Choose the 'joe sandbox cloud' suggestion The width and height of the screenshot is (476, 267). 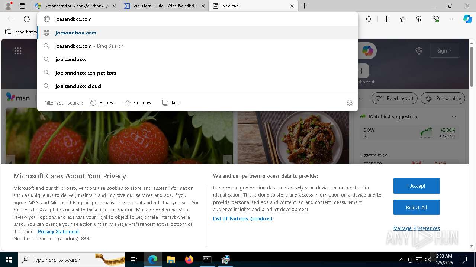(x=197, y=86)
